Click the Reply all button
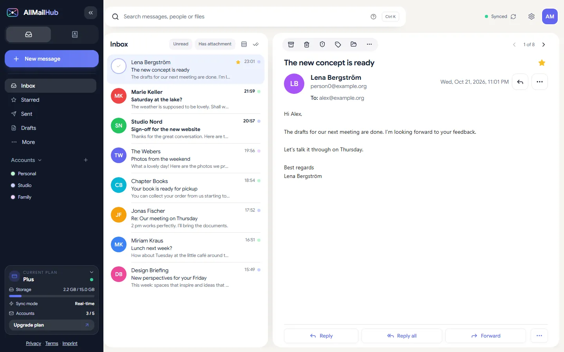The height and width of the screenshot is (352, 564). (402, 336)
